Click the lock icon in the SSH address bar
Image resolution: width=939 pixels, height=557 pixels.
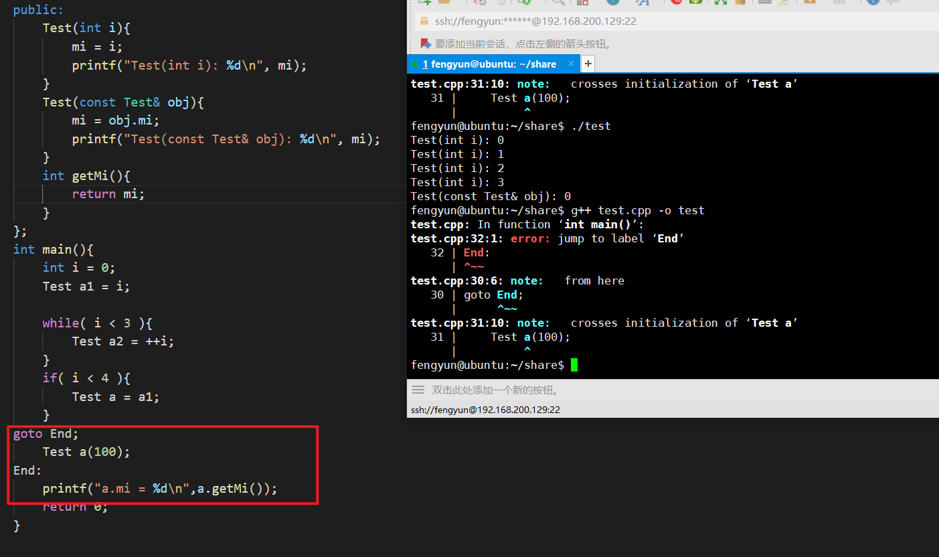click(x=424, y=21)
